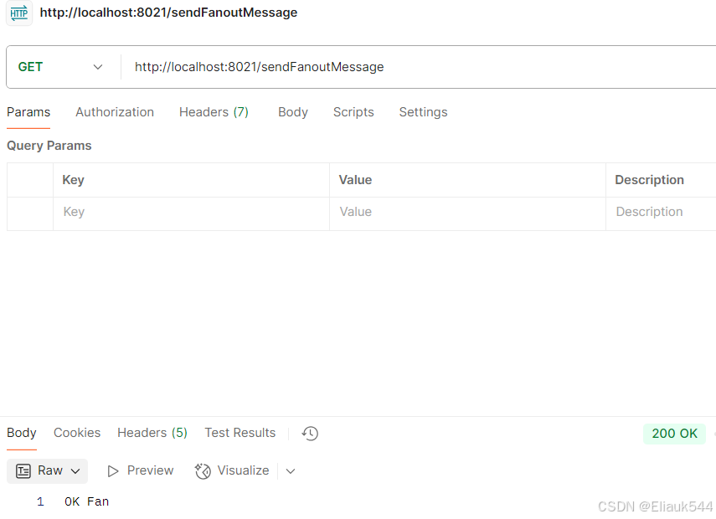The image size is (716, 519).
Task: Select the Preview play icon
Action: coord(113,471)
